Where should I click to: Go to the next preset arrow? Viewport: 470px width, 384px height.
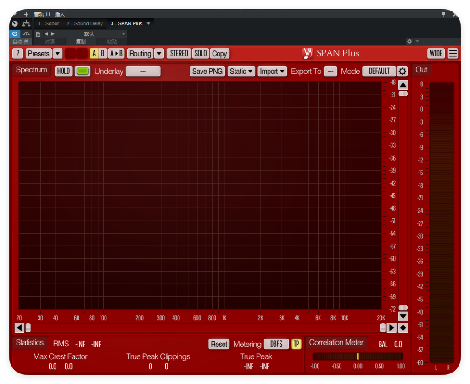[x=53, y=34]
